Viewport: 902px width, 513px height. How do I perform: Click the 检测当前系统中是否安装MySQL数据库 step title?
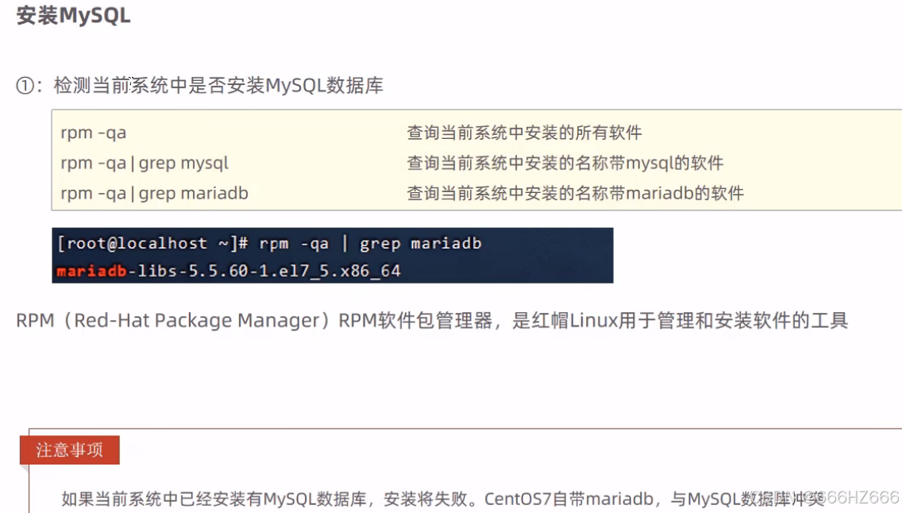coord(218,86)
